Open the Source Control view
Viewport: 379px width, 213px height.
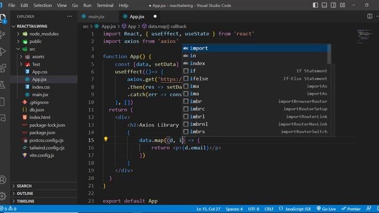[2, 34]
